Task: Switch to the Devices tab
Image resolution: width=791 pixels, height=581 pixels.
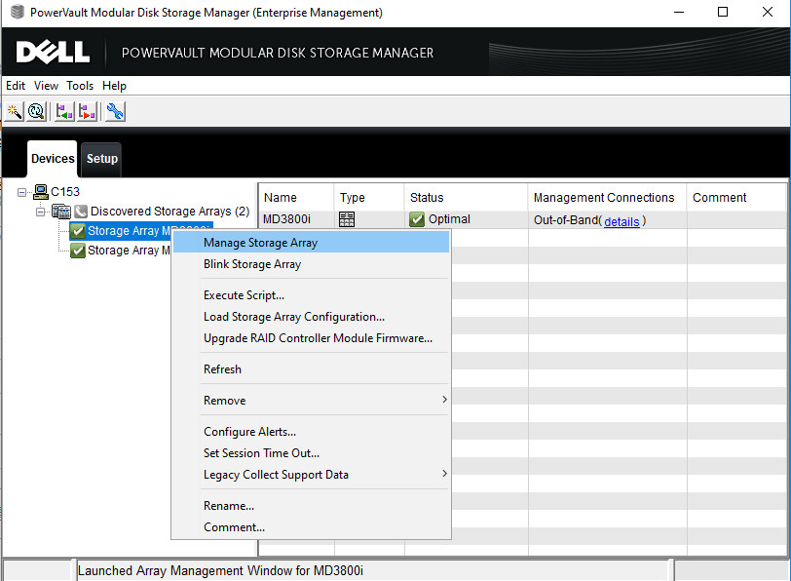Action: coord(53,159)
